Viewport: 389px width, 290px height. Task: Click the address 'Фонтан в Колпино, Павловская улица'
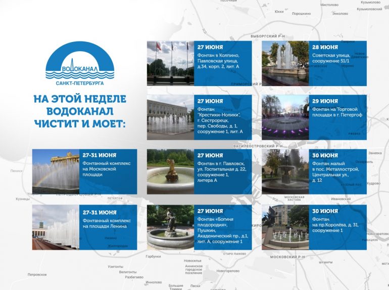coord(218,58)
